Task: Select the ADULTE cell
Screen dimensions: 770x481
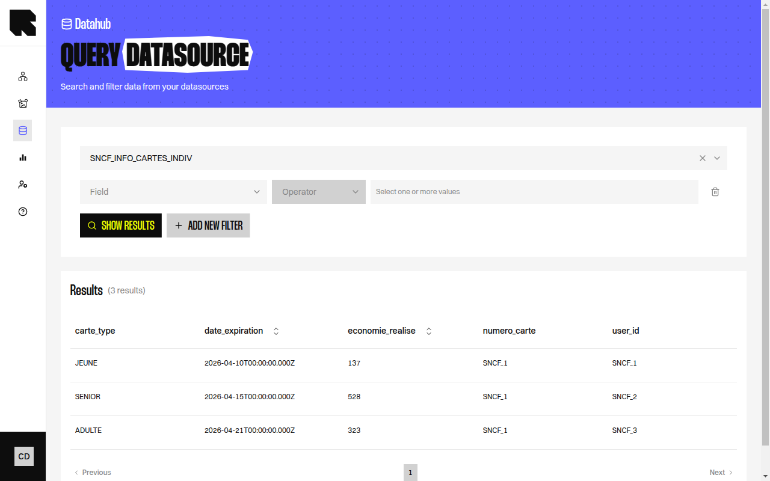Action: click(x=88, y=430)
